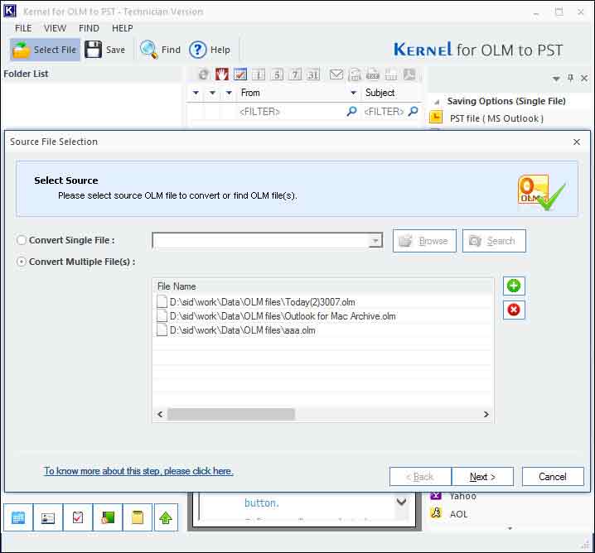
Task: Click the green plus add file button
Action: 514,286
